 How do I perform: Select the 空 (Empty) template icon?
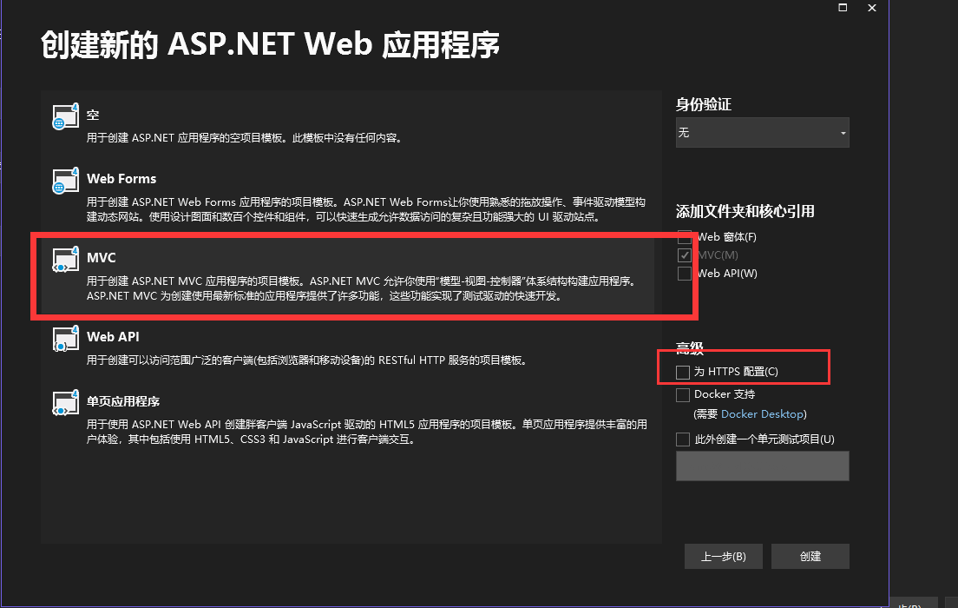tap(65, 116)
